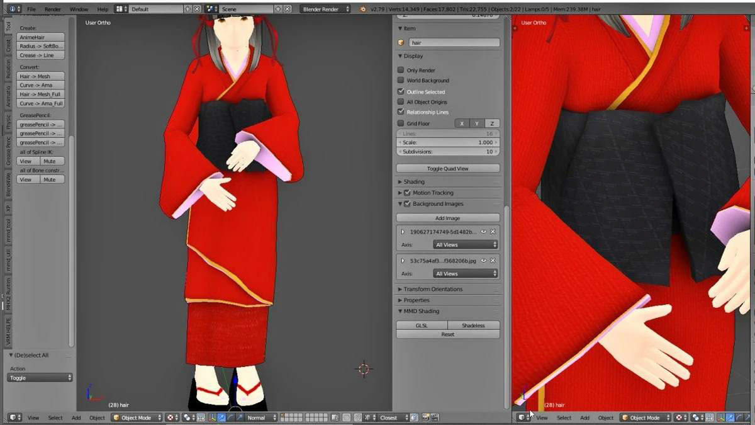Enable the All Object Origins checkbox

(401, 101)
